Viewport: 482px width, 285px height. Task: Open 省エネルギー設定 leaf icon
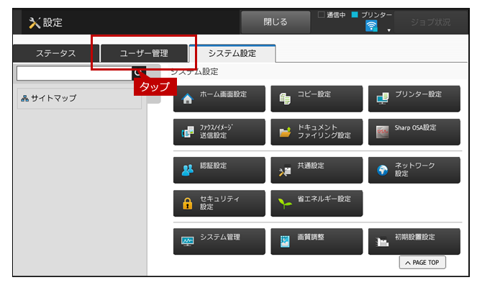(x=285, y=203)
